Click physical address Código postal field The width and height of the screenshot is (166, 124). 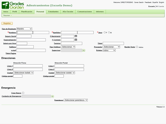18,76
